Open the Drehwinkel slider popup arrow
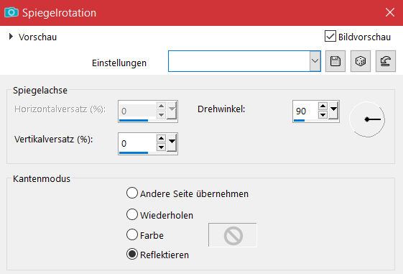This screenshot has height=274, width=403. pyautogui.click(x=333, y=110)
